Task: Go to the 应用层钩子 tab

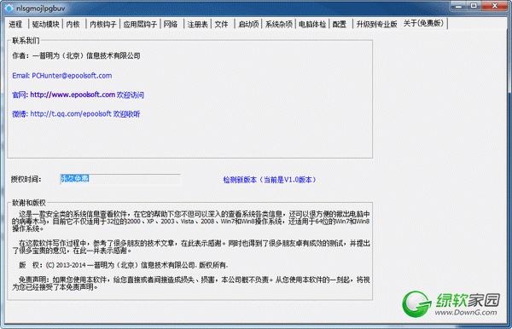Action: (140, 24)
